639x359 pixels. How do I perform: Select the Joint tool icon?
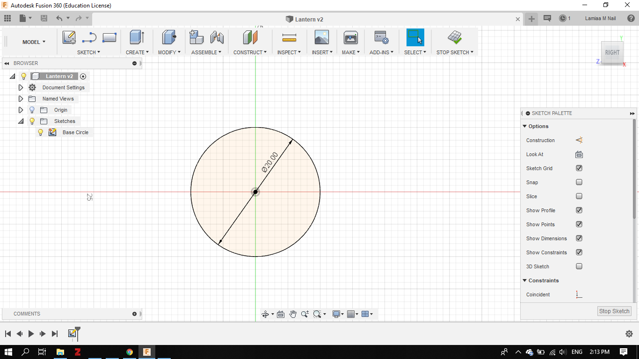click(x=217, y=38)
